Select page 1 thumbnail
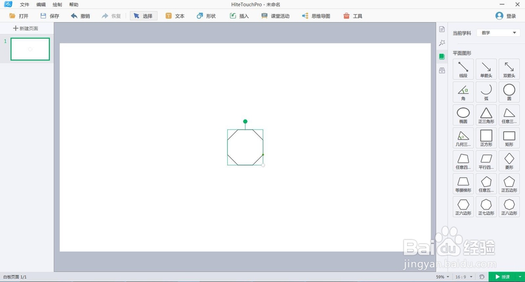This screenshot has height=282, width=525. coord(30,49)
